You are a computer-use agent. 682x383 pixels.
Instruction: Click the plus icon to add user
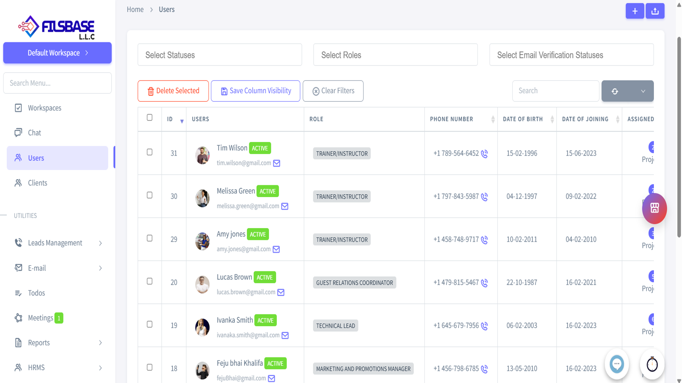[634, 11]
